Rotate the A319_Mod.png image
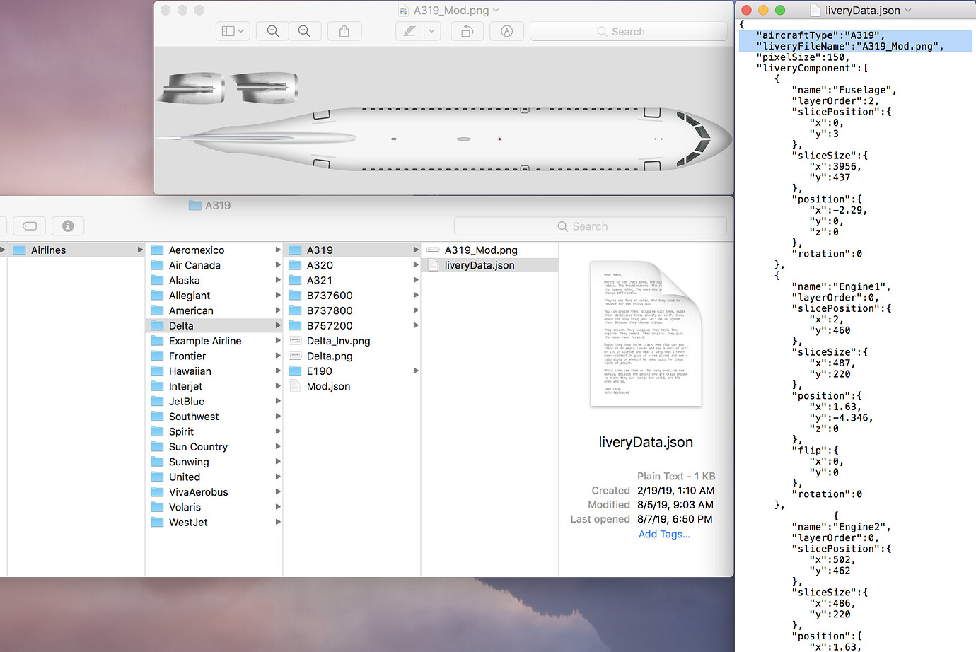This screenshot has height=652, width=976. pos(467,31)
